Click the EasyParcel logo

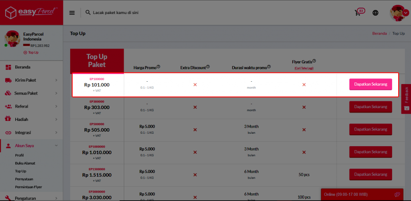click(31, 12)
